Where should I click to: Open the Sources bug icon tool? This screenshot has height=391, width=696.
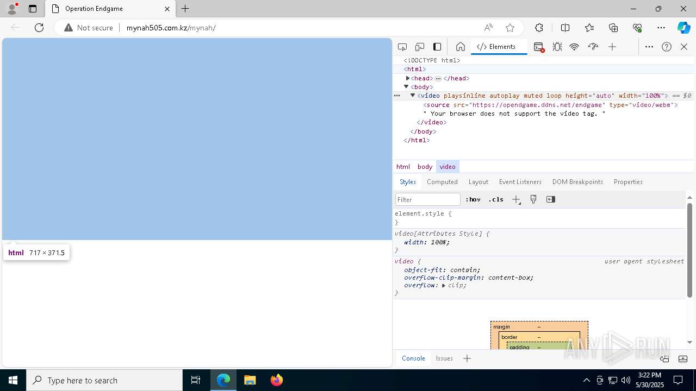557,47
